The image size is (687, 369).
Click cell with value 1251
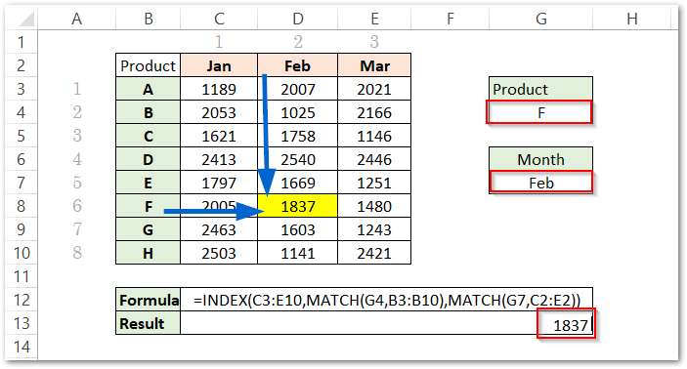point(374,183)
